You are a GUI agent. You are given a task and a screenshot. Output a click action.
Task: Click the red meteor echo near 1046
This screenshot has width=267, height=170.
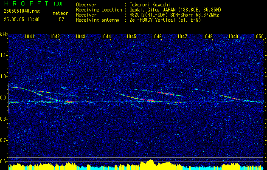point(166,93)
